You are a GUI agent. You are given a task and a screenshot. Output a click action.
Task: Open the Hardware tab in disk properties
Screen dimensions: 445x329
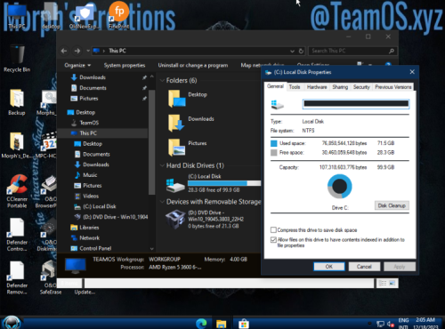(317, 87)
